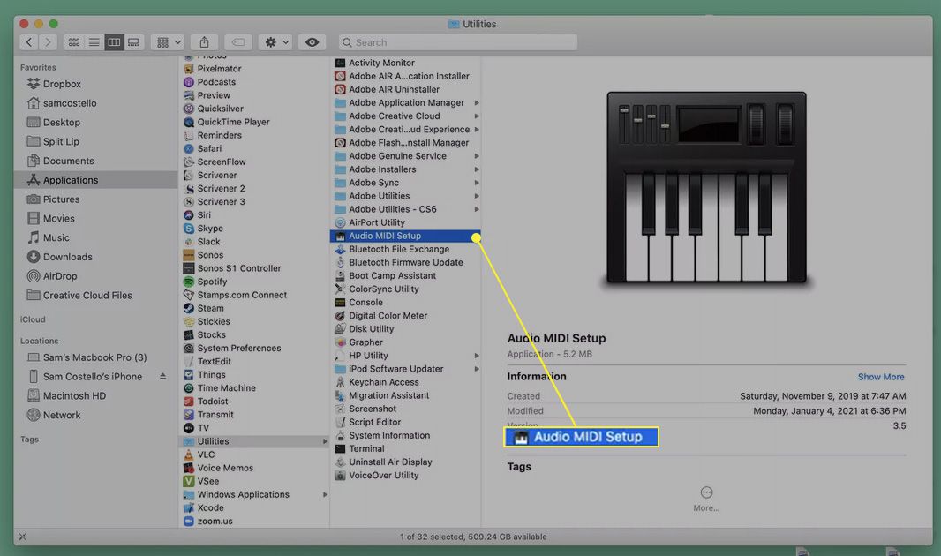Click the Edit Tags toolbar button

click(x=236, y=42)
